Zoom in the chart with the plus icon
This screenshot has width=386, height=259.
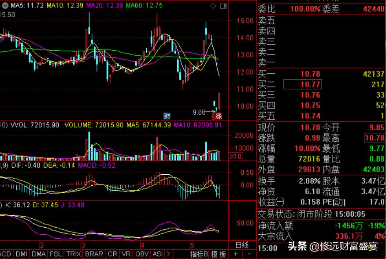pos(235,254)
